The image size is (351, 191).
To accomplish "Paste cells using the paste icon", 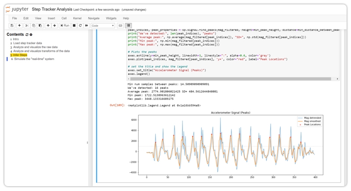I will pos(40,26).
